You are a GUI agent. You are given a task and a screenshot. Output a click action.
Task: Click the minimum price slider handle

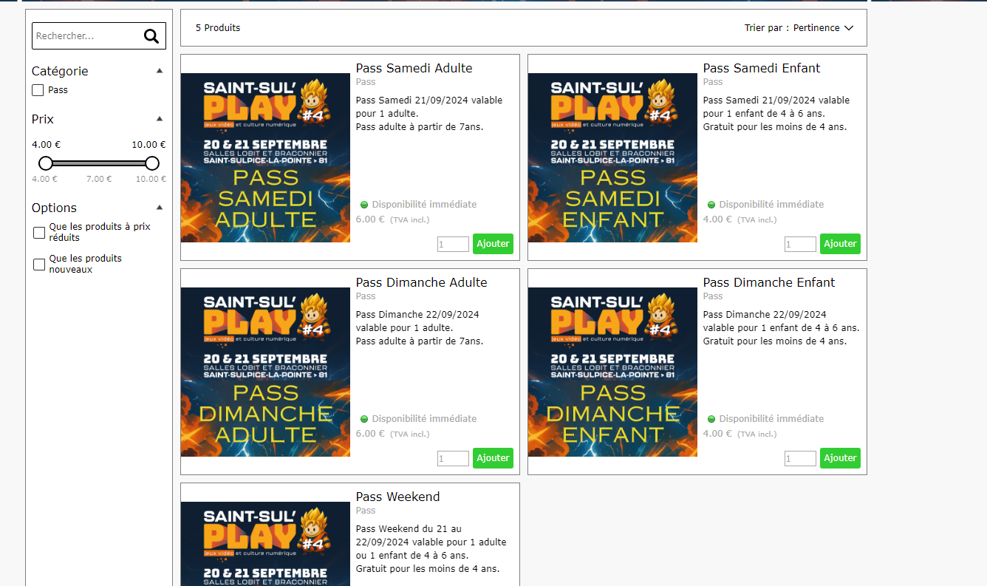click(x=46, y=163)
